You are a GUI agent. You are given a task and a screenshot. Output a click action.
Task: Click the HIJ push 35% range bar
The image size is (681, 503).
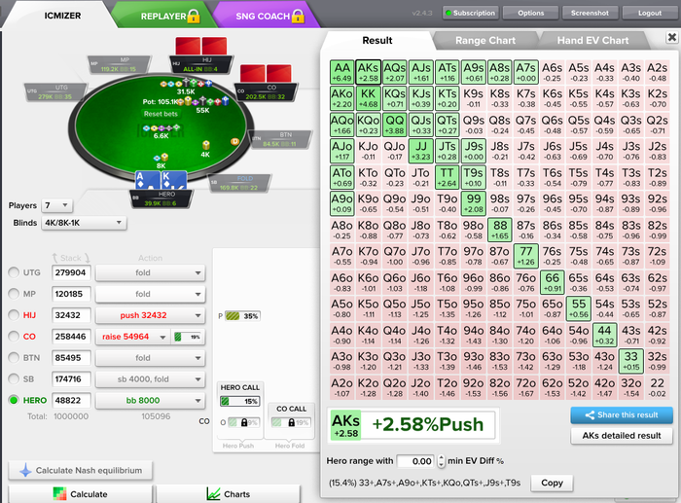click(242, 316)
